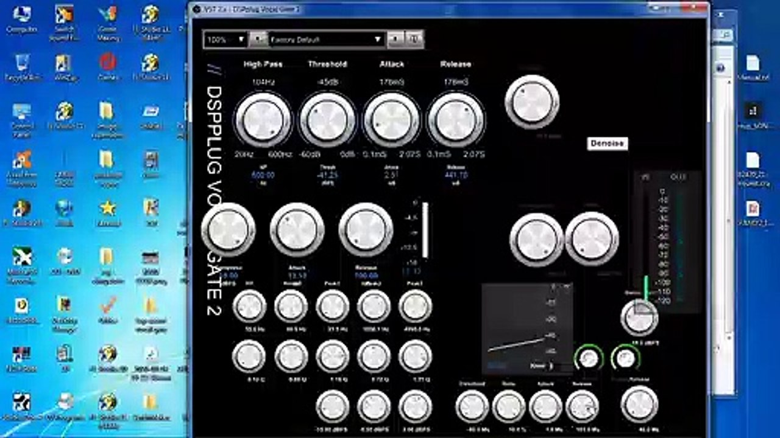Open the Factory Default preset dropdown
Viewport: 780px width, 438px height.
coord(326,40)
